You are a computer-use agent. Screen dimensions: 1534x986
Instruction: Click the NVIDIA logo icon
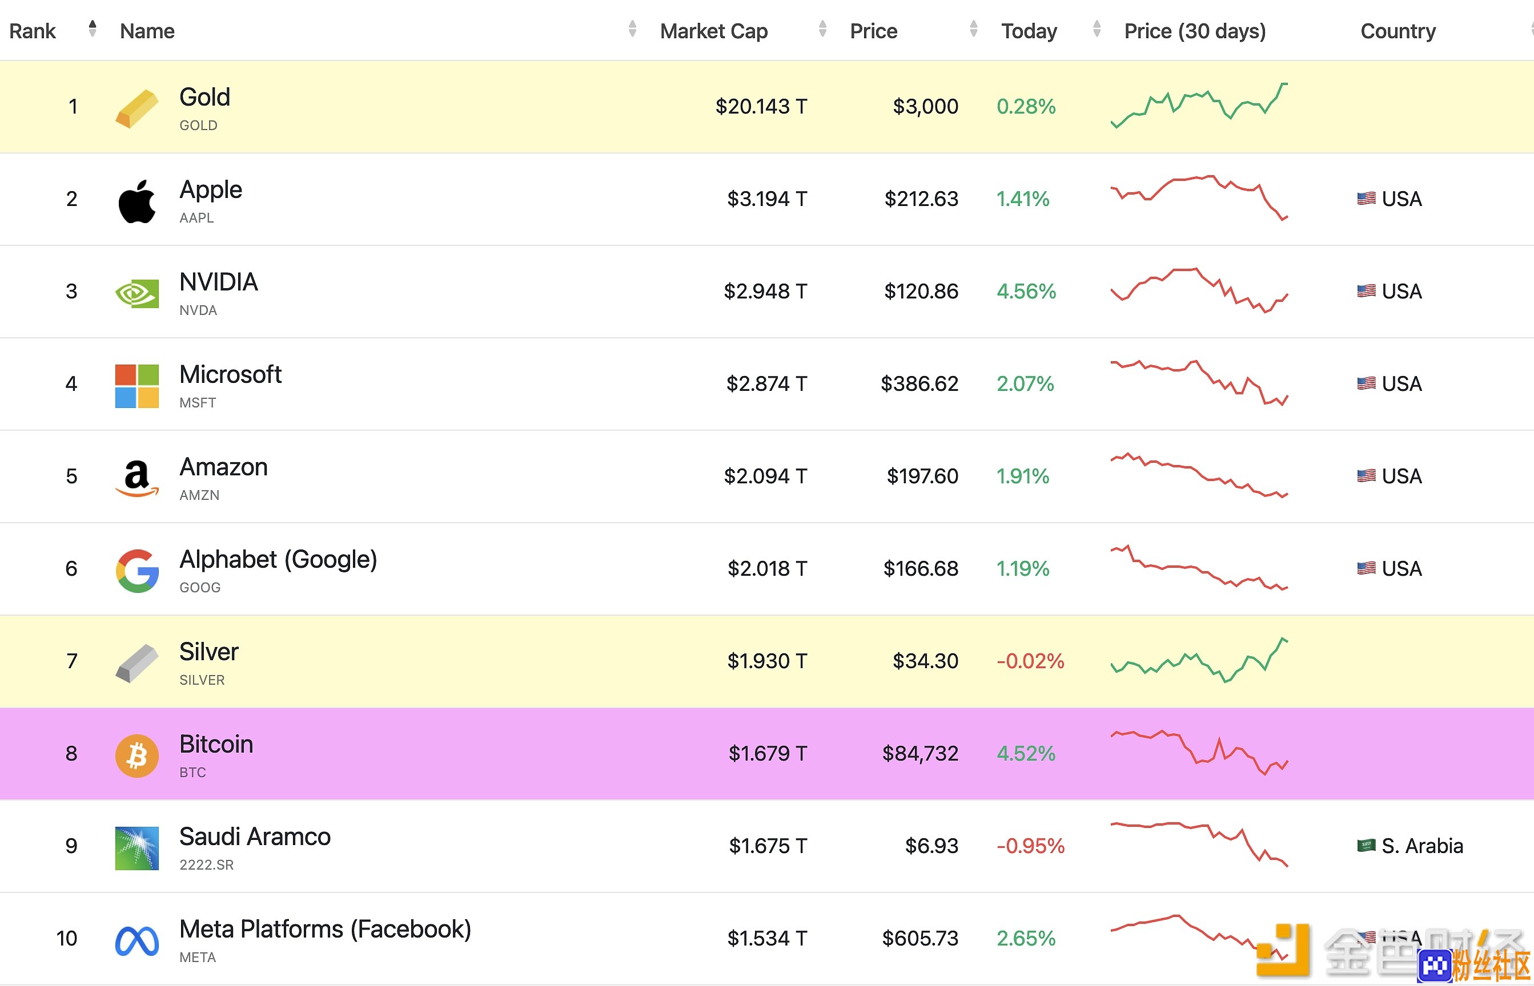coord(136,293)
